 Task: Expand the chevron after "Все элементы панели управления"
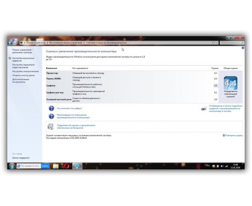pyautogui.click(x=84, y=43)
